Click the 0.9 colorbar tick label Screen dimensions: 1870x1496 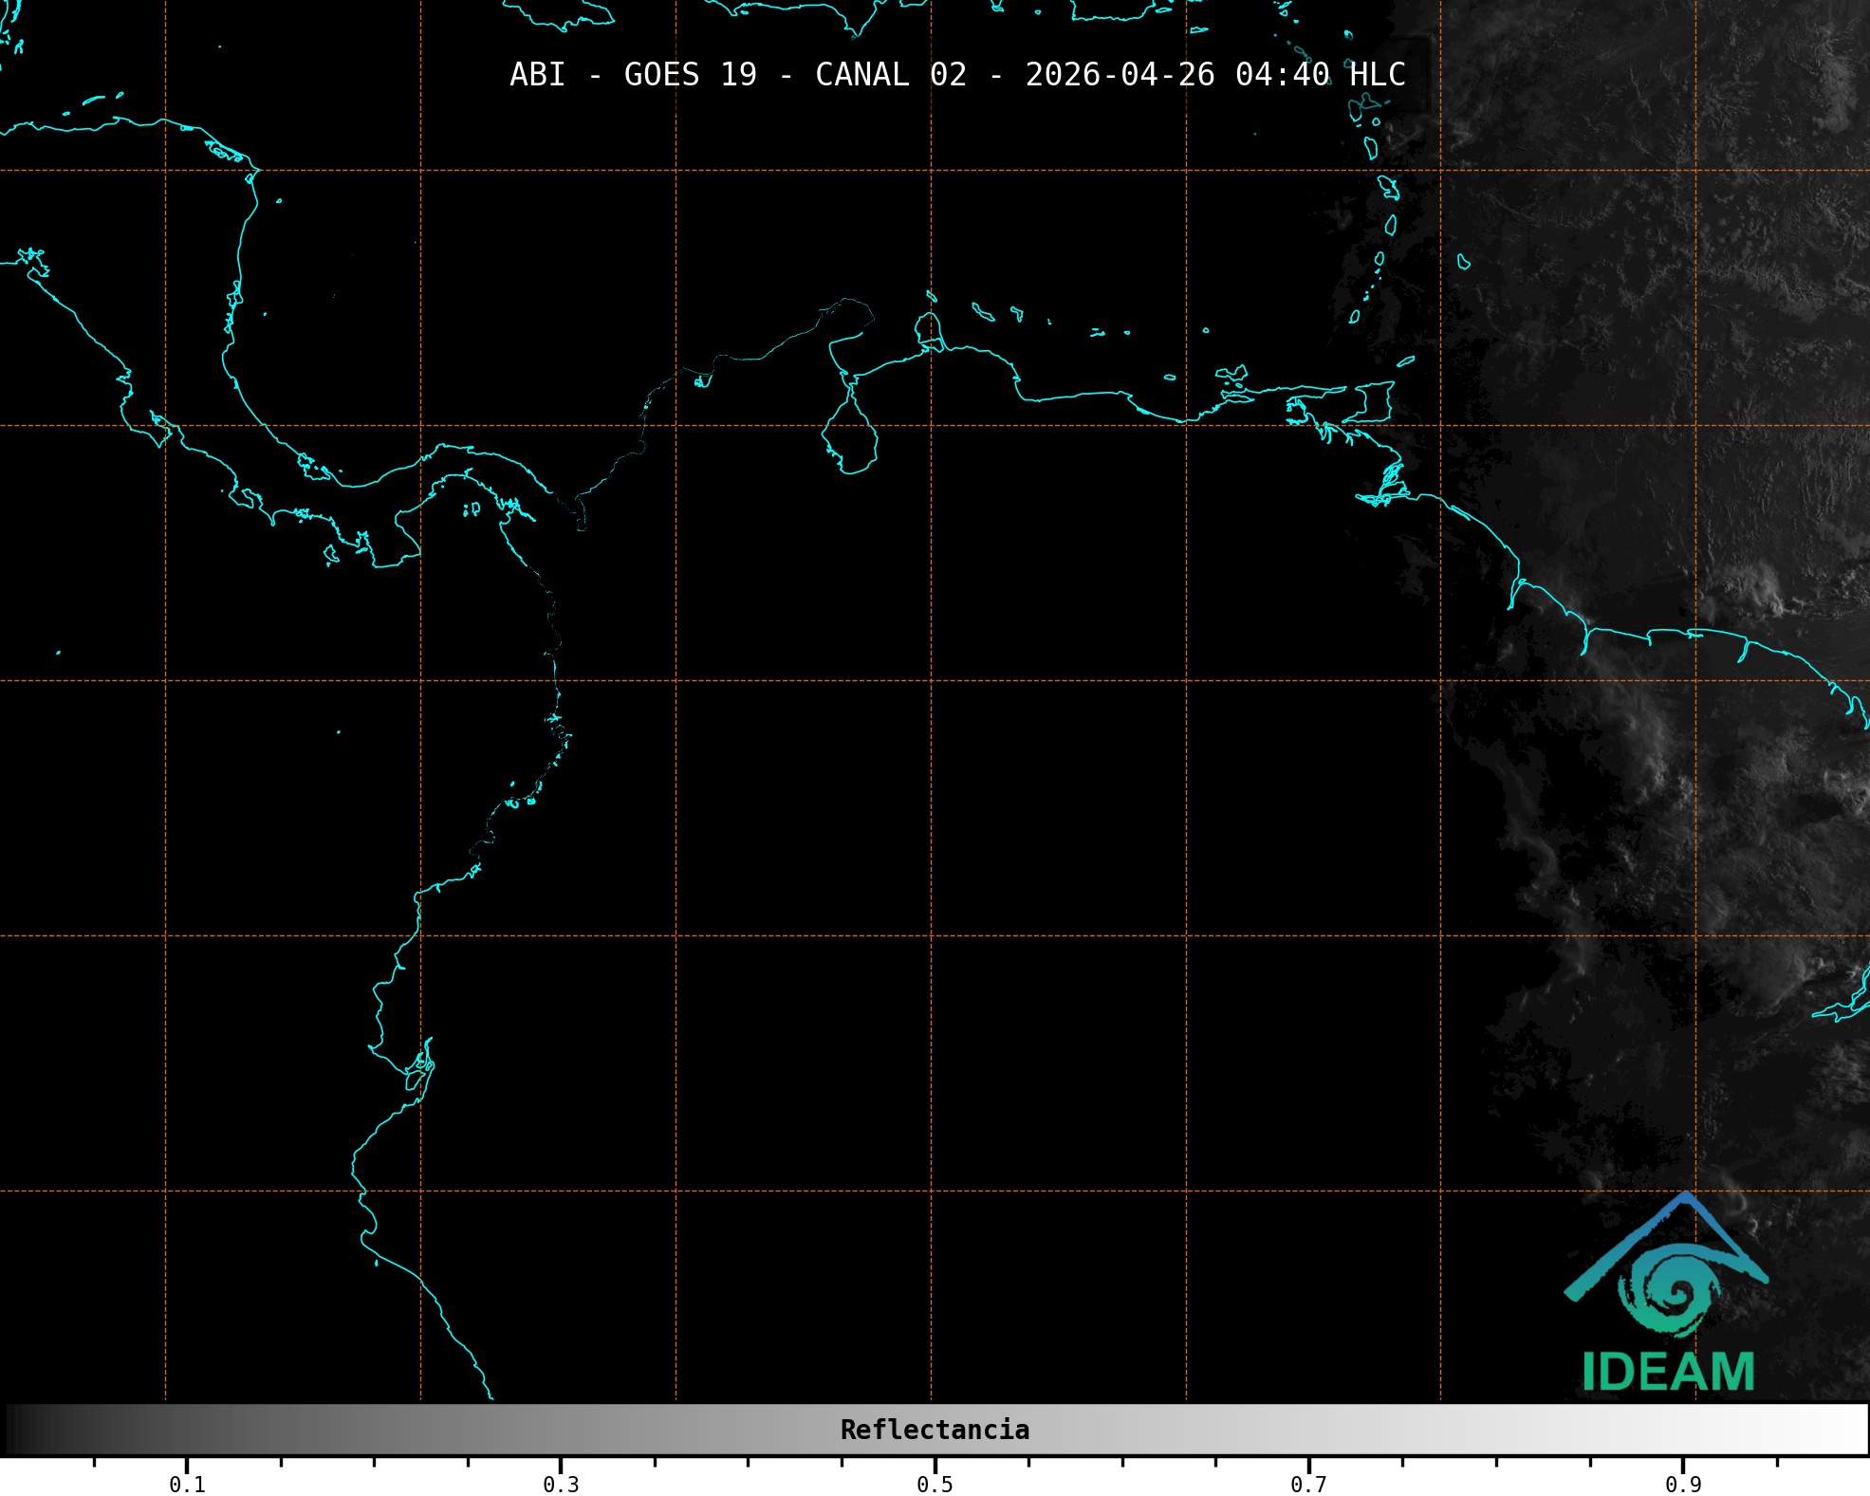[1682, 1485]
